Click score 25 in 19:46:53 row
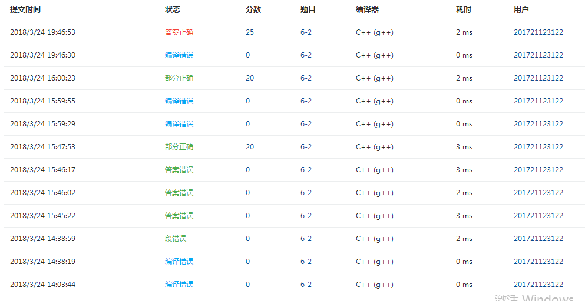The width and height of the screenshot is (585, 301). pyautogui.click(x=250, y=32)
